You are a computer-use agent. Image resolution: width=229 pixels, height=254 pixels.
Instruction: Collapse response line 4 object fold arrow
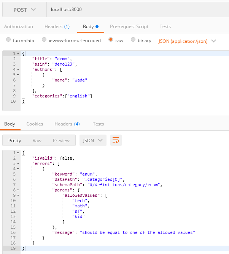[18, 169]
